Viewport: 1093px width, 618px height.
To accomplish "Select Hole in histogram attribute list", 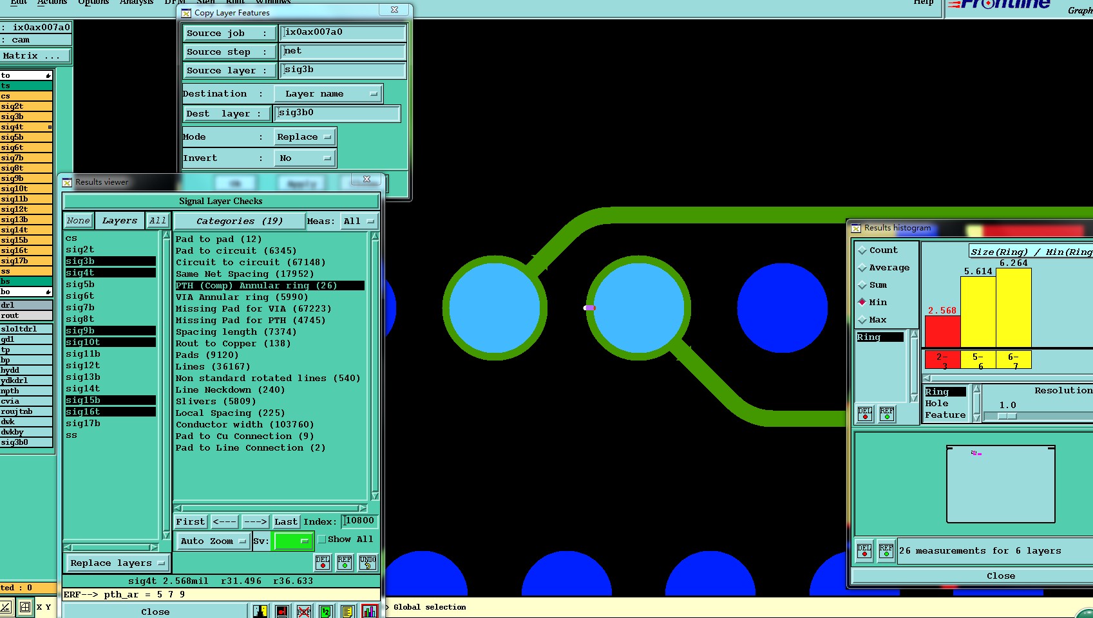I will (x=936, y=404).
